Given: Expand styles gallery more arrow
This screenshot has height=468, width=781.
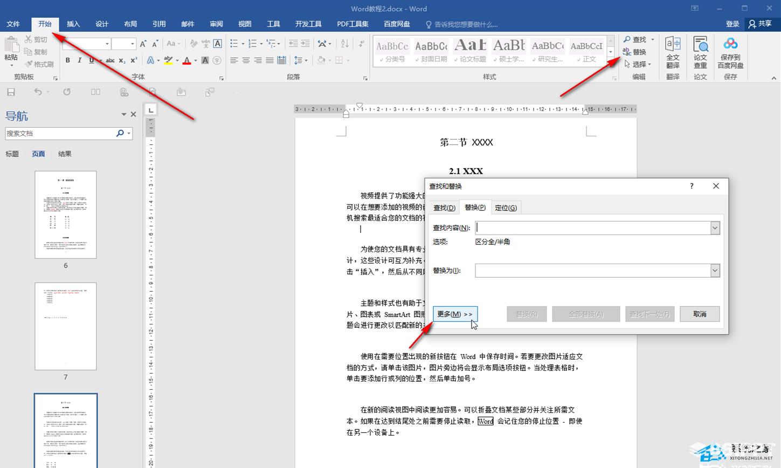Looking at the screenshot, I should point(611,63).
